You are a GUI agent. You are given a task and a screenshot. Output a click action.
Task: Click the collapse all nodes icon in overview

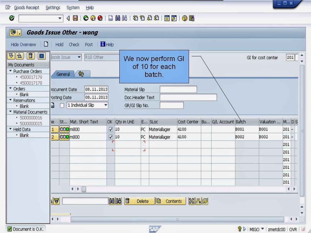click(x=19, y=56)
